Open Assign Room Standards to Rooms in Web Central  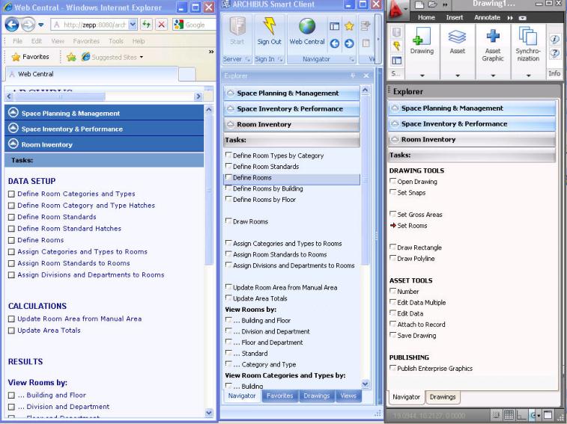click(73, 263)
